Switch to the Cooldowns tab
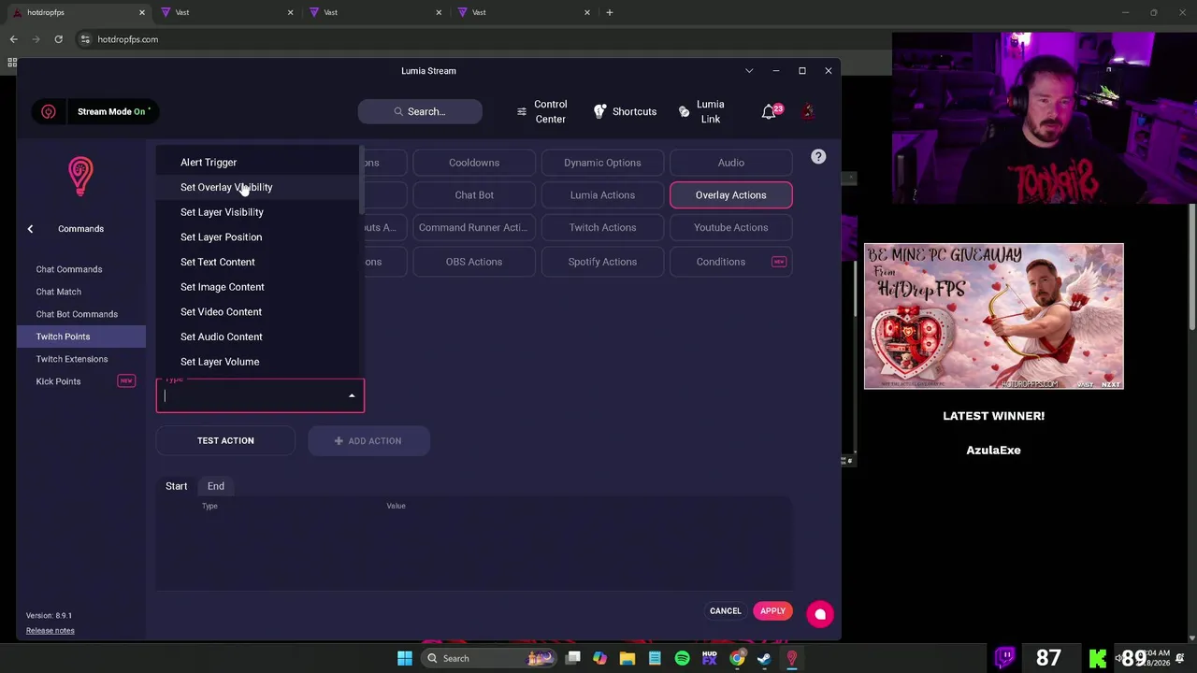The width and height of the screenshot is (1197, 673). (474, 163)
